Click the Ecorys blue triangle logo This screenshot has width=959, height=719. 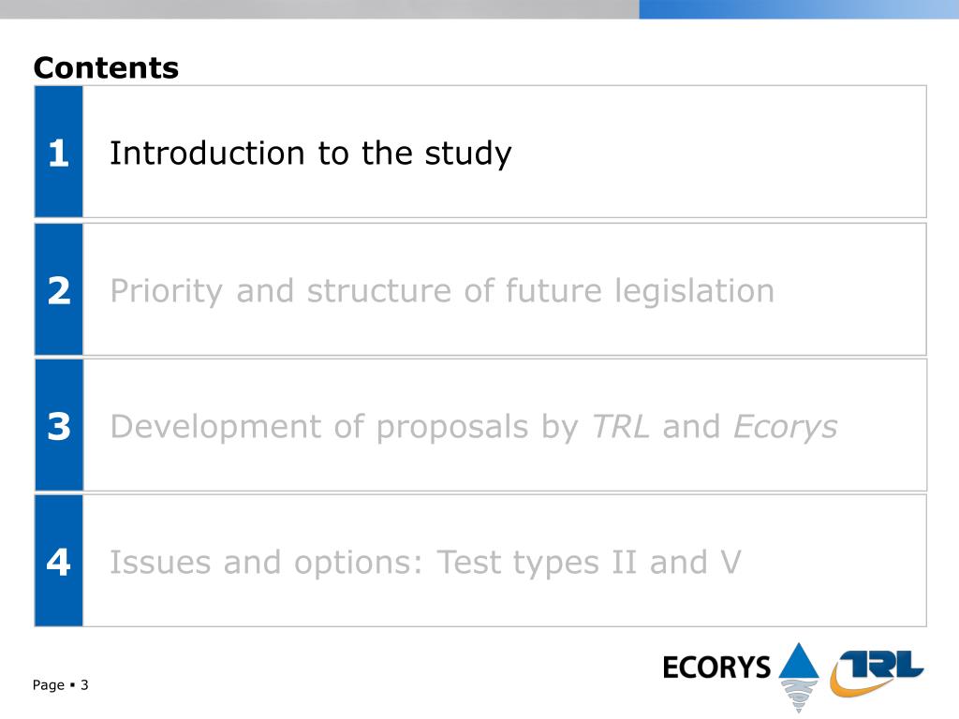pos(799,661)
